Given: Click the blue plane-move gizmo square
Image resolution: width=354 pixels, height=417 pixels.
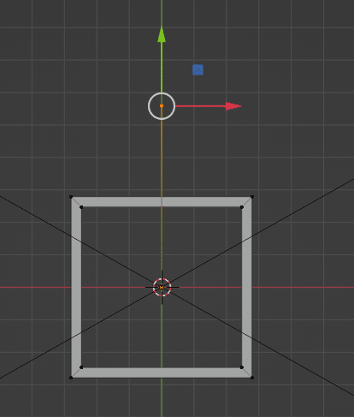Looking at the screenshot, I should 198,69.
